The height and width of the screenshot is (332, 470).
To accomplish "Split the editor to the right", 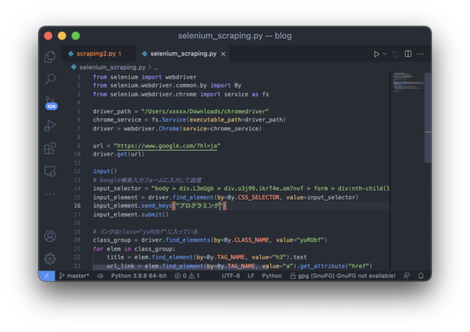I will [x=408, y=54].
